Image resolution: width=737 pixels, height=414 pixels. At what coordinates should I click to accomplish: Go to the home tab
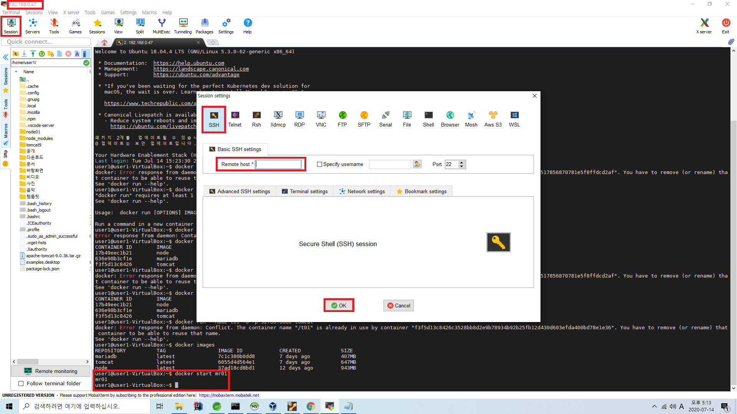[104, 43]
